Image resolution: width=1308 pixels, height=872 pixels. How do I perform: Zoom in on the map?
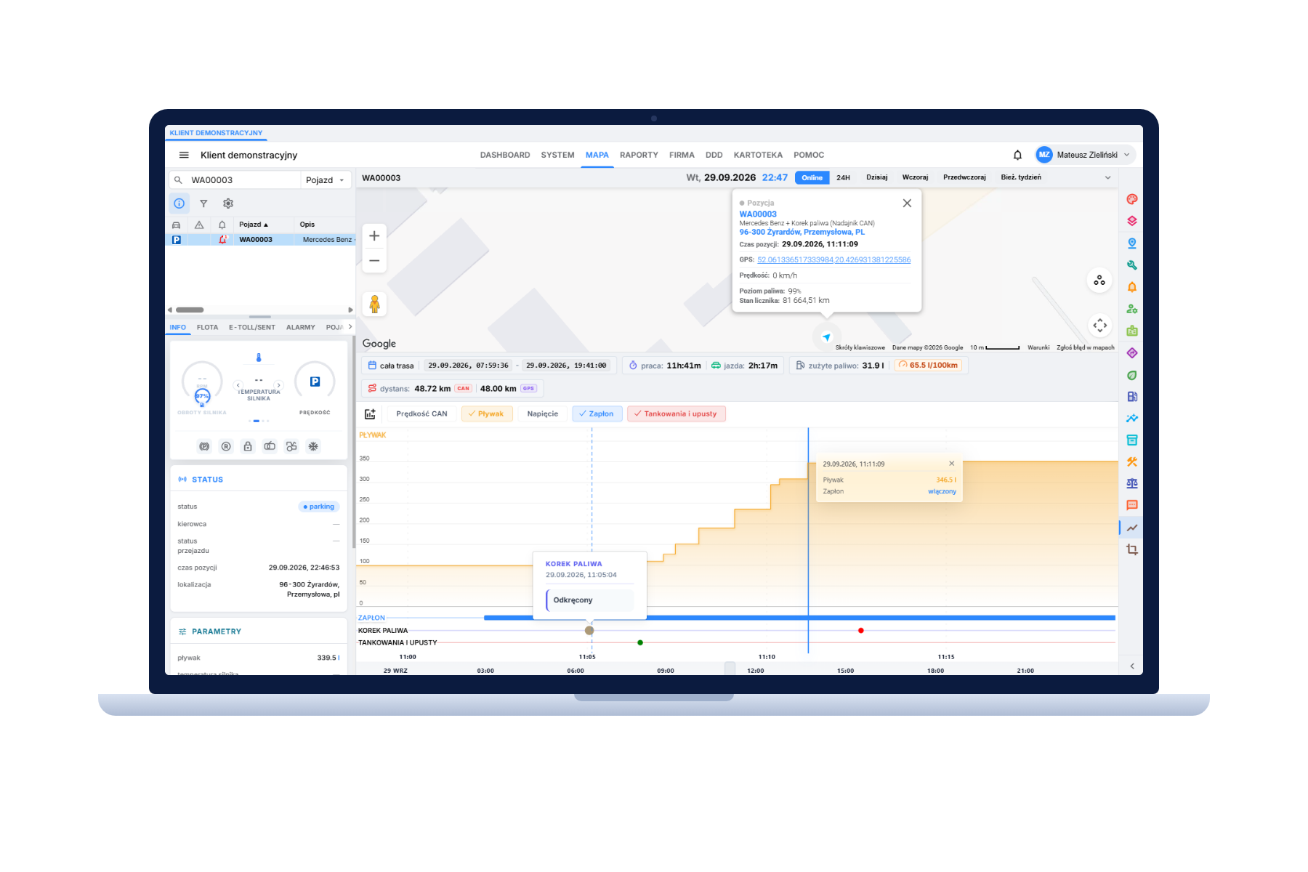374,235
